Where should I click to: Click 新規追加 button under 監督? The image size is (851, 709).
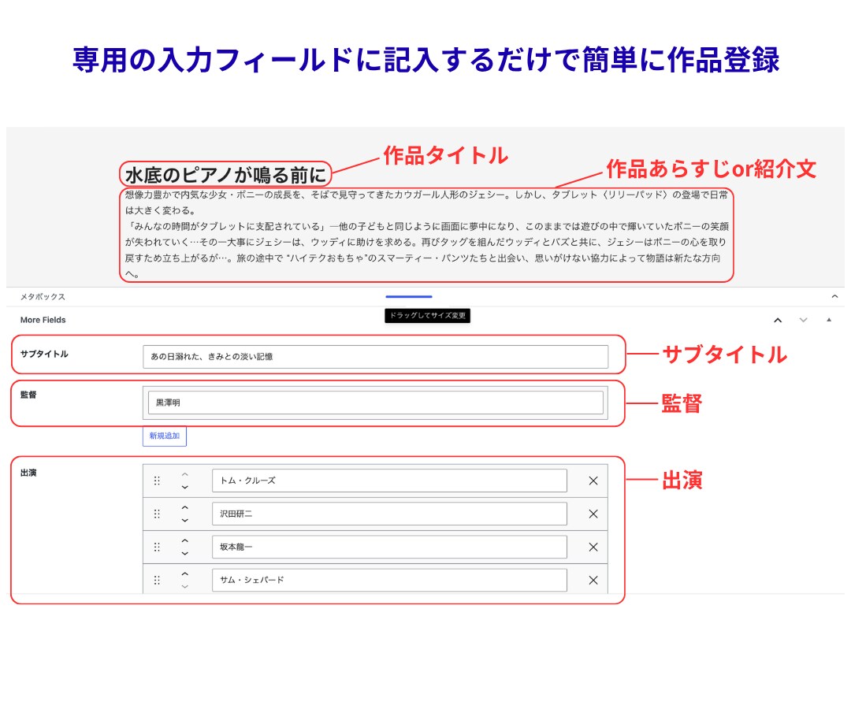pyautogui.click(x=165, y=436)
